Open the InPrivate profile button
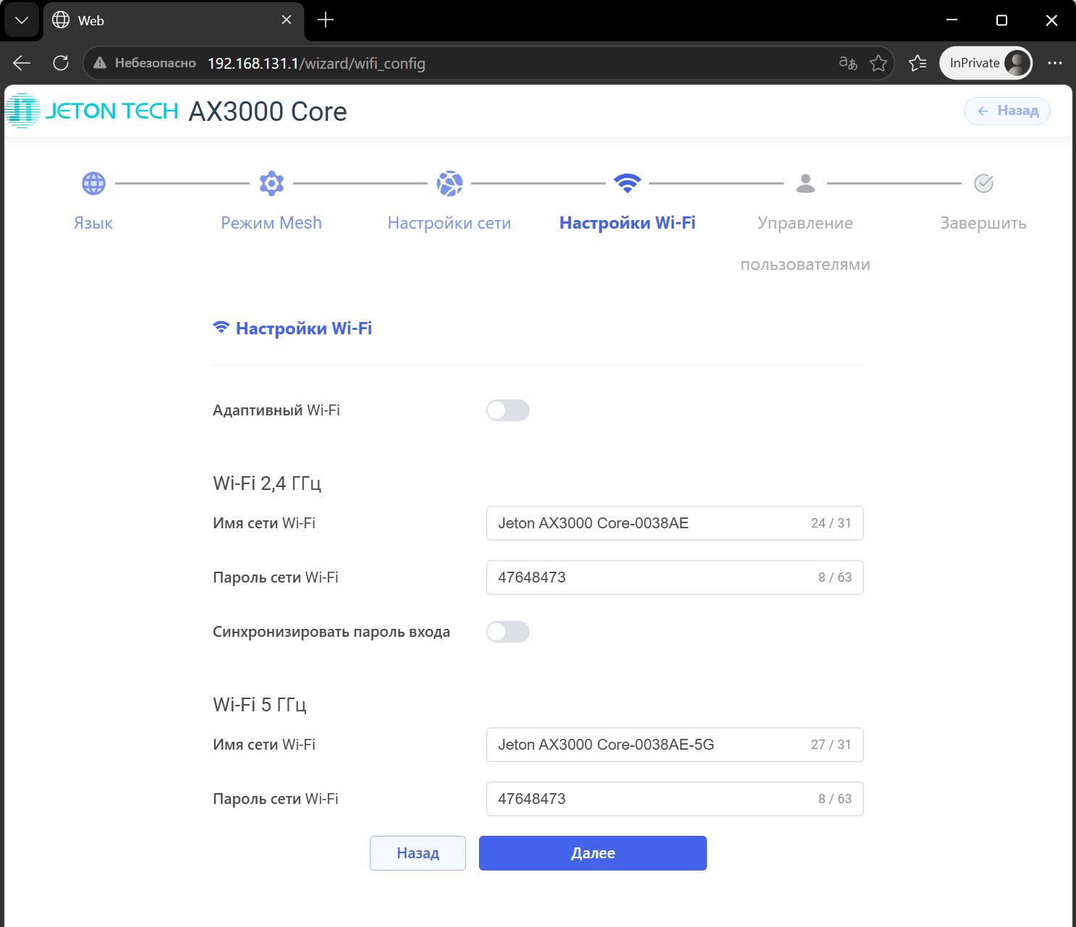The image size is (1076, 927). pos(986,63)
